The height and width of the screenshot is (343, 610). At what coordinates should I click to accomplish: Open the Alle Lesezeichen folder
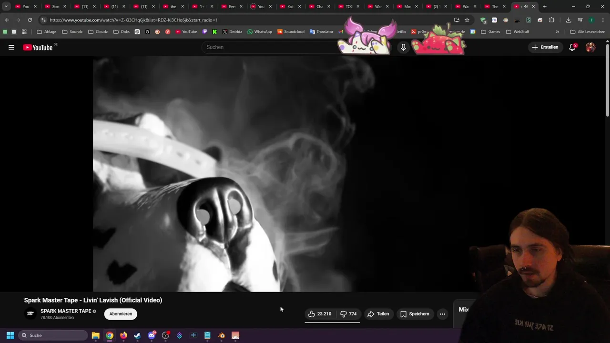pyautogui.click(x=588, y=32)
